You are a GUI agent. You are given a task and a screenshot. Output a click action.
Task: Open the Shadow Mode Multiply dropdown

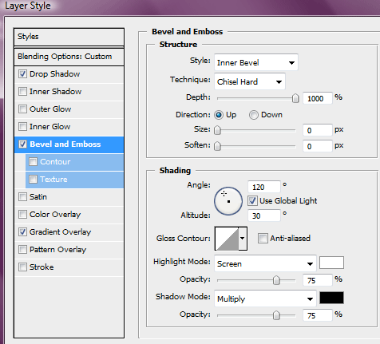tap(265, 299)
